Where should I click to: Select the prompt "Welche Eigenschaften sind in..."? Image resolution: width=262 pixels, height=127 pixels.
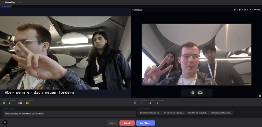click(x=221, y=113)
